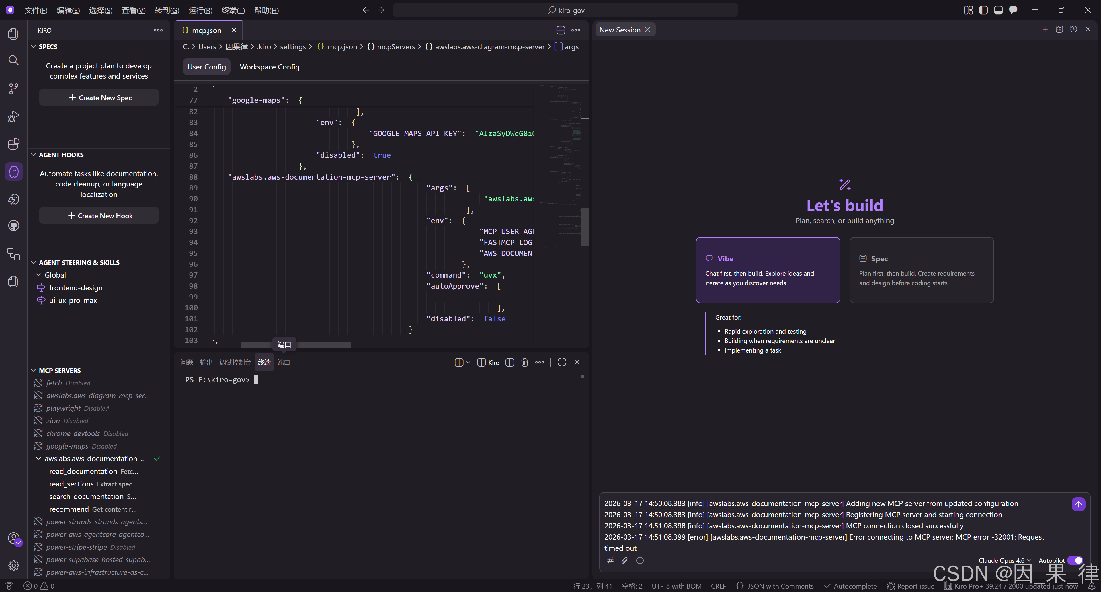The image size is (1101, 592).
Task: Close the New Session chat tab
Action: 647,30
